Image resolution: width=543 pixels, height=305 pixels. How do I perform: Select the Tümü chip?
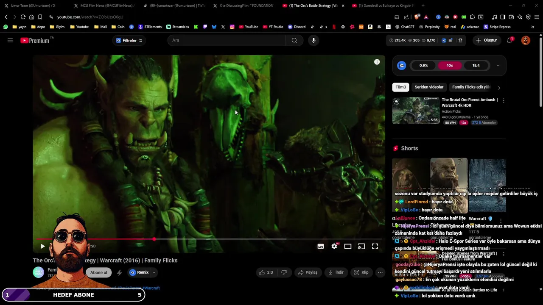(x=400, y=87)
